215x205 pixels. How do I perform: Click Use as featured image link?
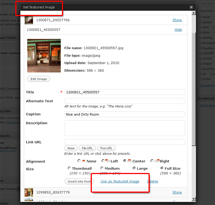click(x=120, y=181)
